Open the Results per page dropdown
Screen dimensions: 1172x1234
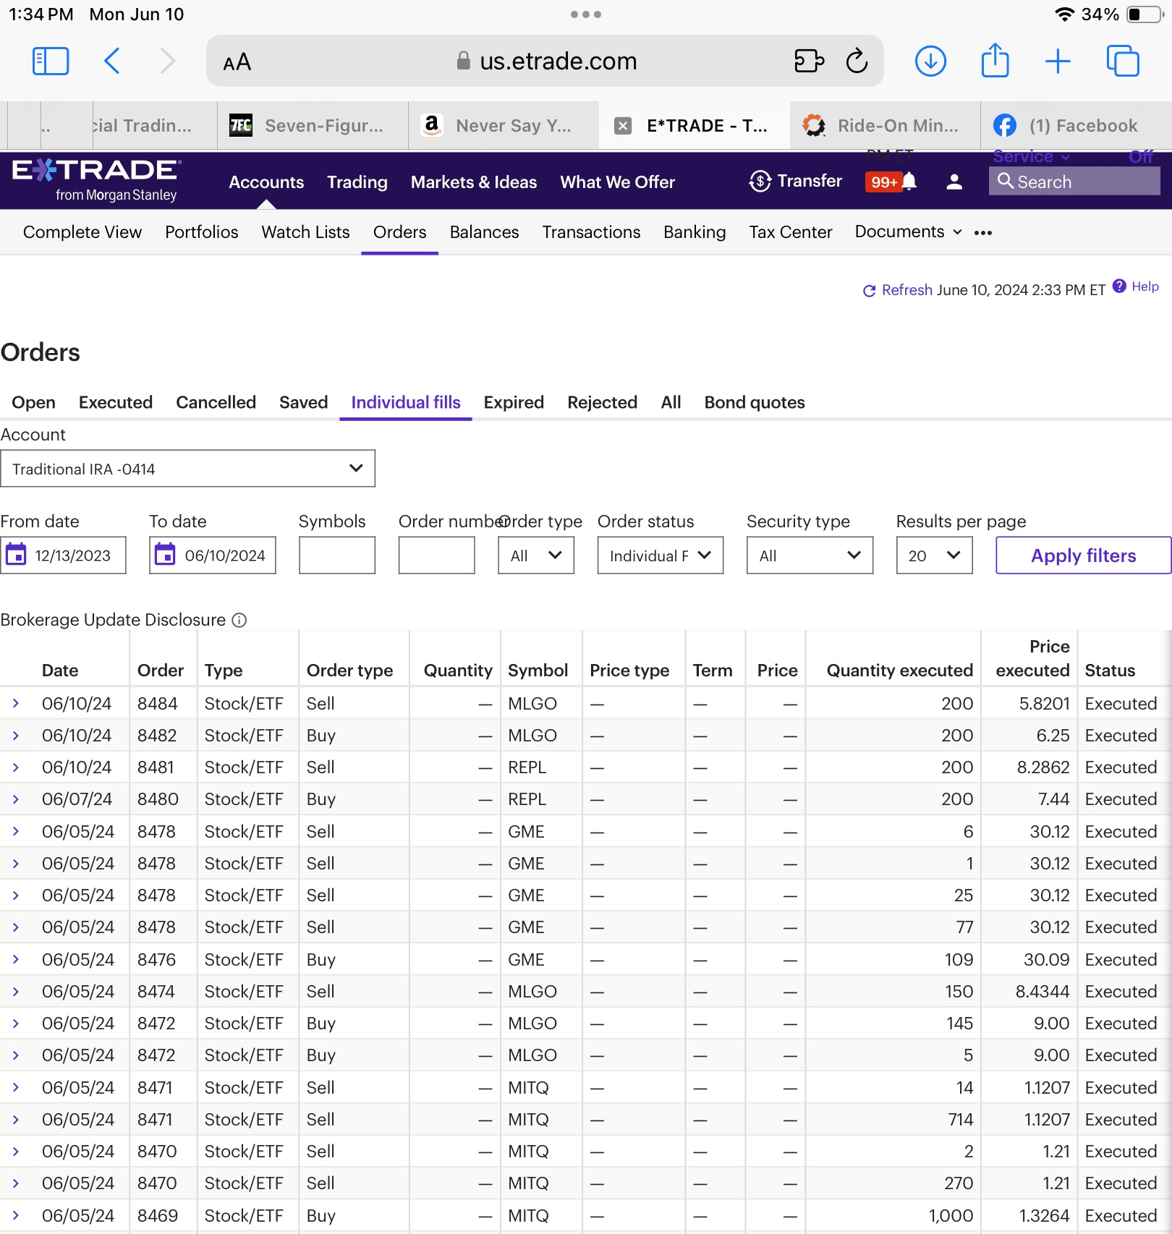(933, 556)
